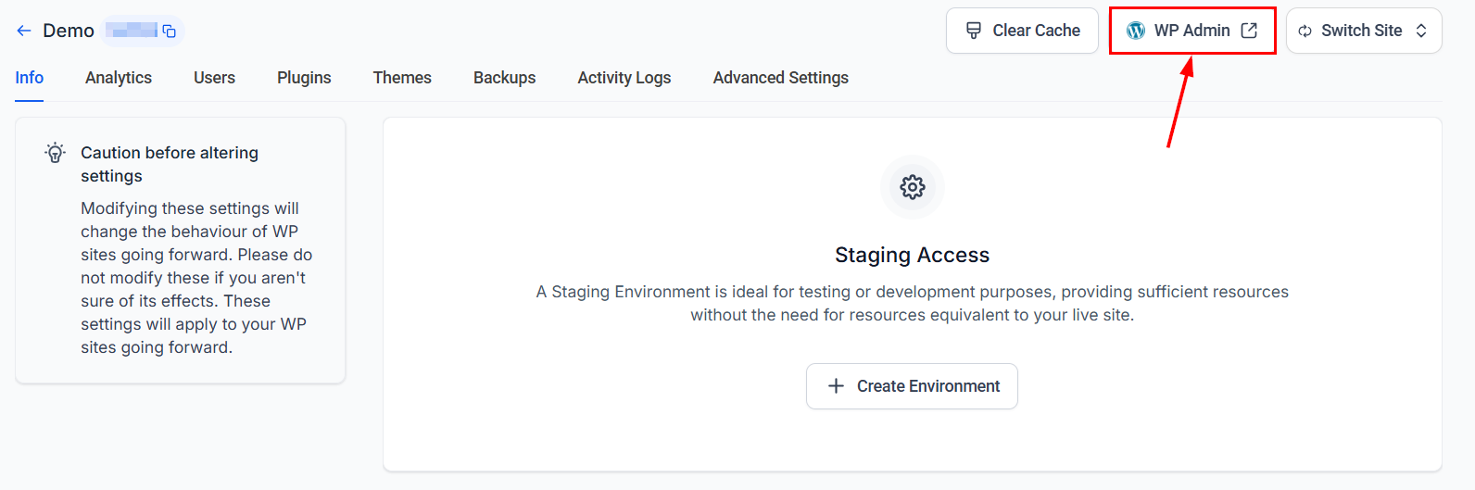Screen dimensions: 1475x490
Task: Open the Switch Site dropdown
Action: [x=1364, y=31]
